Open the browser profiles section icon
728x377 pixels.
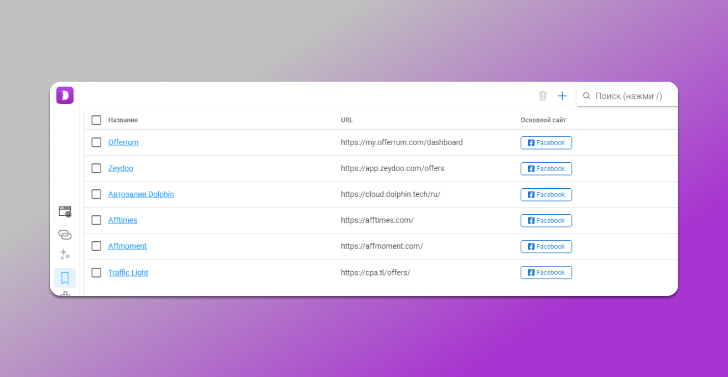click(65, 211)
